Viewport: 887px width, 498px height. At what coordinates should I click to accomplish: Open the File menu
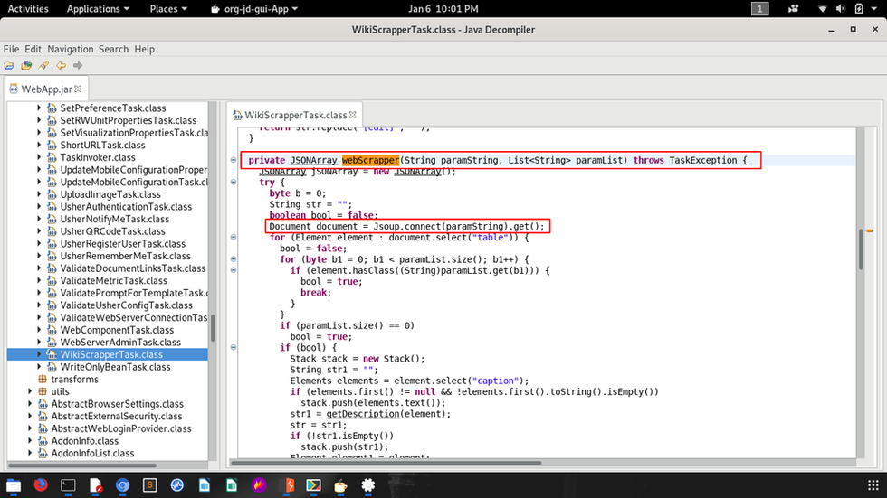[11, 49]
